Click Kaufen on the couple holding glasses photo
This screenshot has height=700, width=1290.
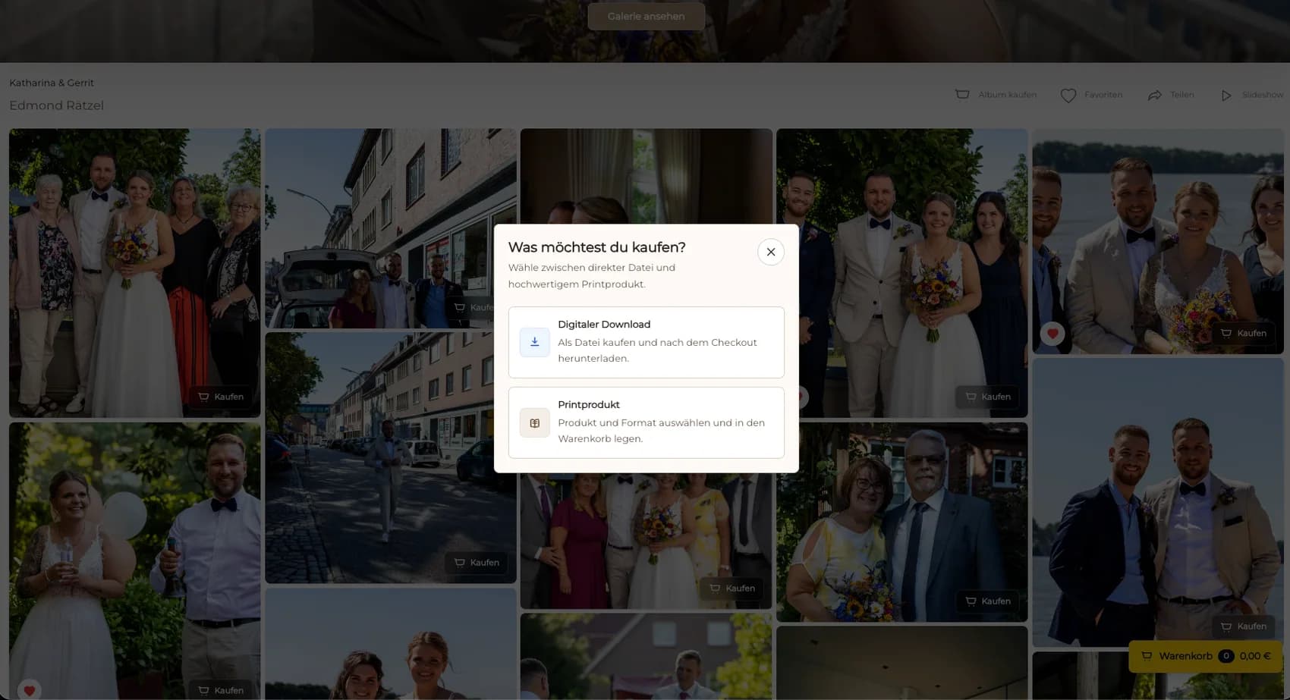click(x=221, y=690)
